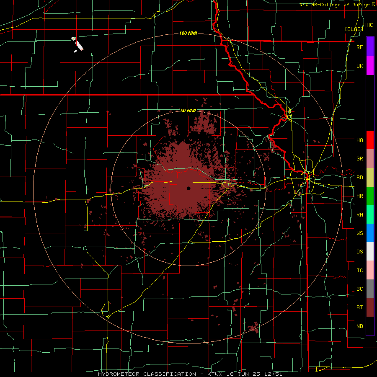Screen dimensions: 377x377
Task: Click the ND legend label
Action: (x=359, y=326)
